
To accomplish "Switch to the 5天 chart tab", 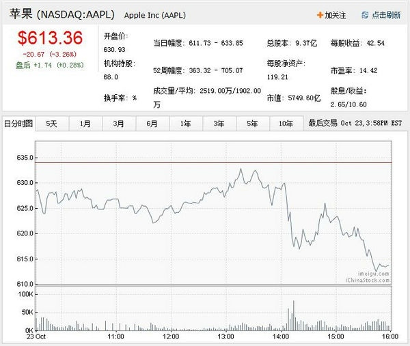I will pyautogui.click(x=52, y=124).
